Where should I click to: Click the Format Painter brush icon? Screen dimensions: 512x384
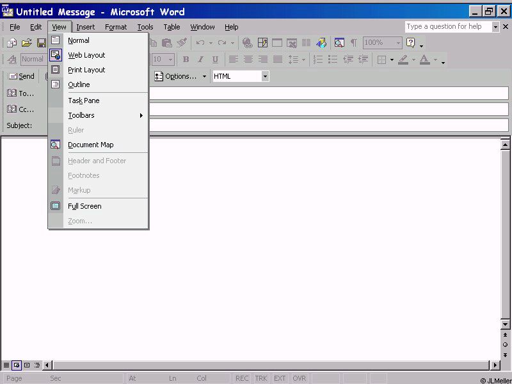click(182, 43)
